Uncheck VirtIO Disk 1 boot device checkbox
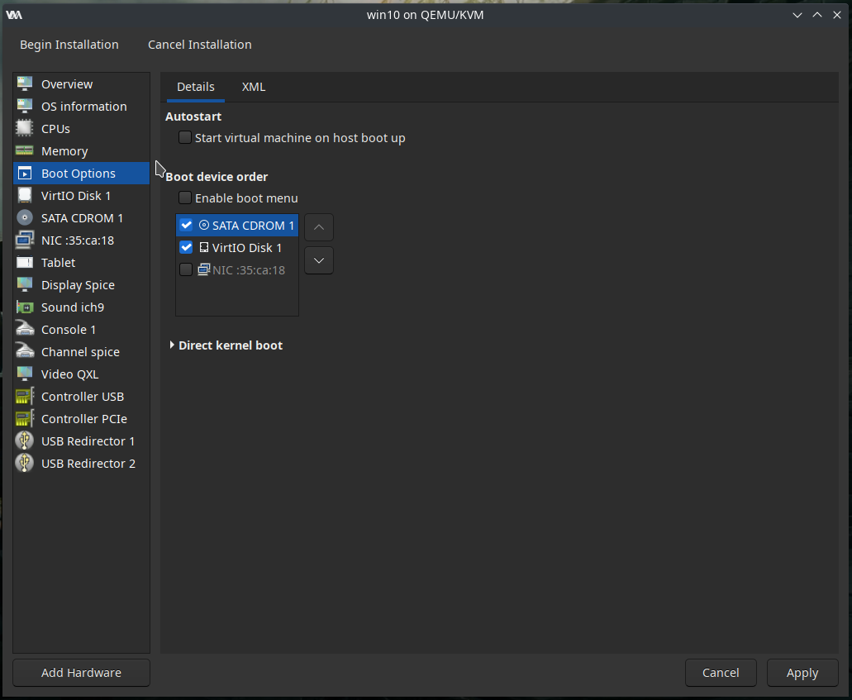 pyautogui.click(x=186, y=247)
